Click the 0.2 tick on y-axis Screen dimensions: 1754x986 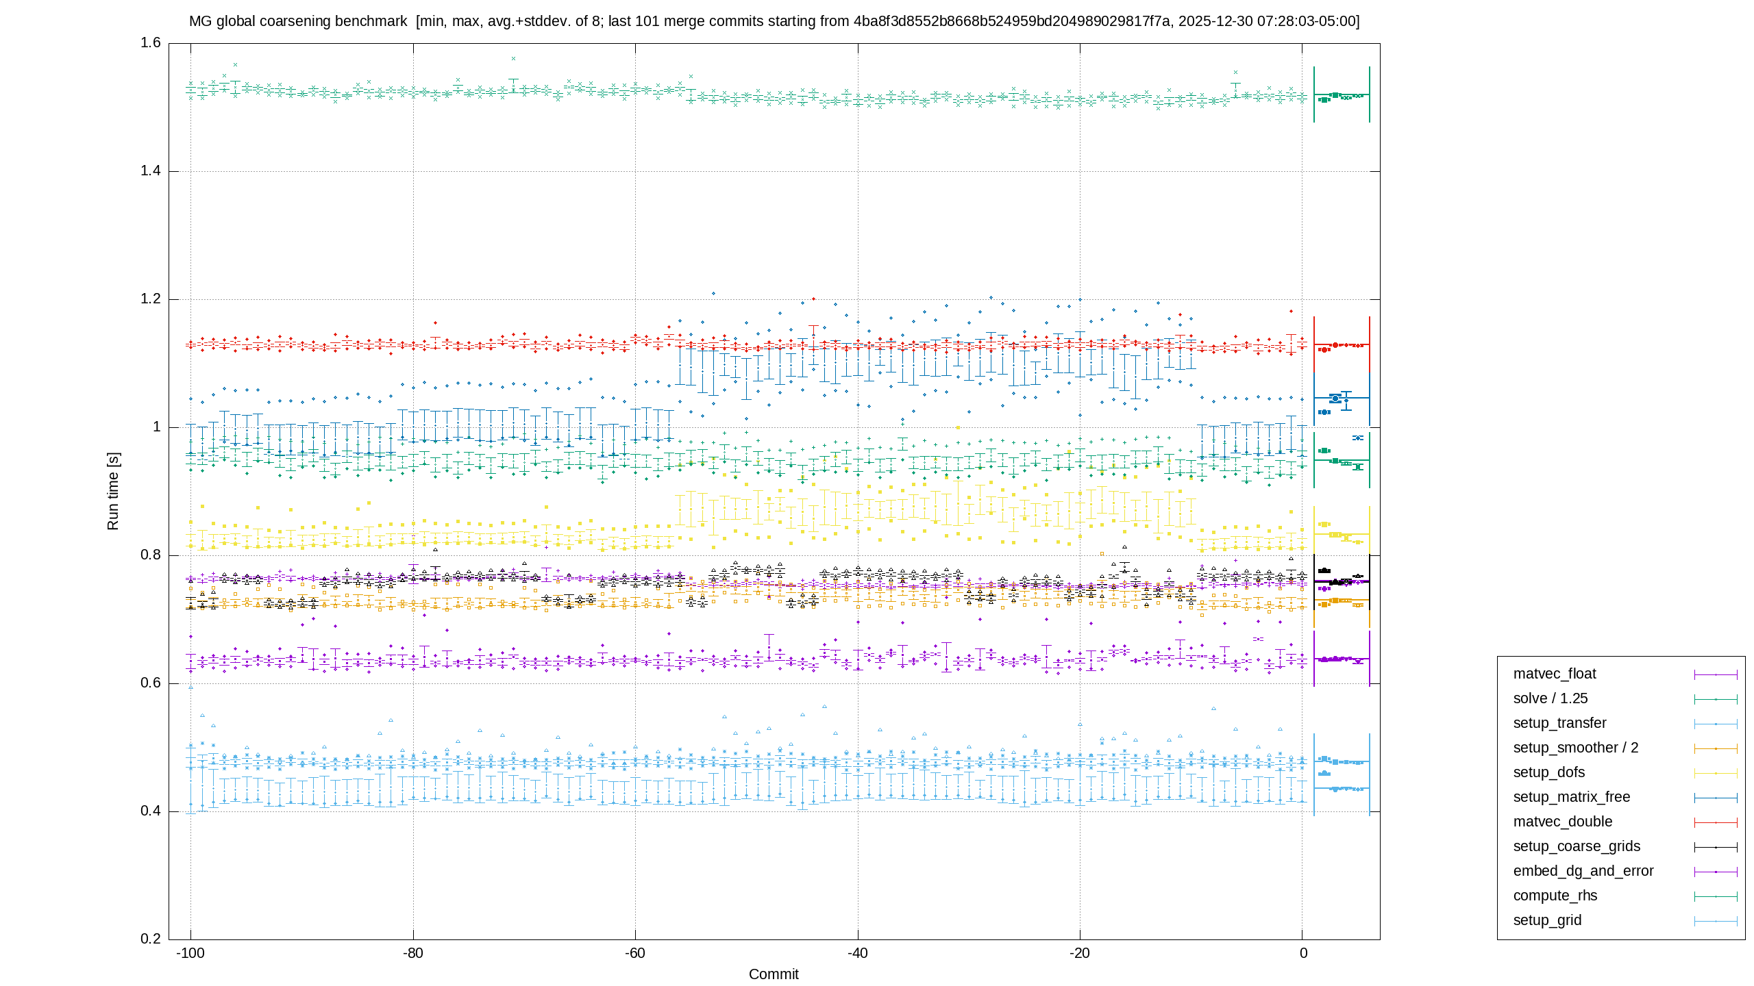coord(151,939)
